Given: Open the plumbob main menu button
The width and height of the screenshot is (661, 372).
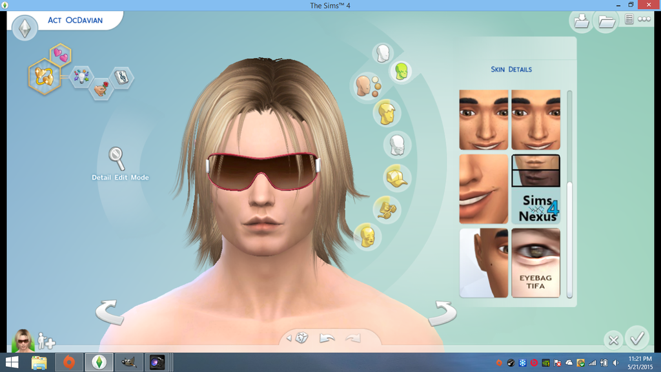Looking at the screenshot, I should pyautogui.click(x=25, y=28).
